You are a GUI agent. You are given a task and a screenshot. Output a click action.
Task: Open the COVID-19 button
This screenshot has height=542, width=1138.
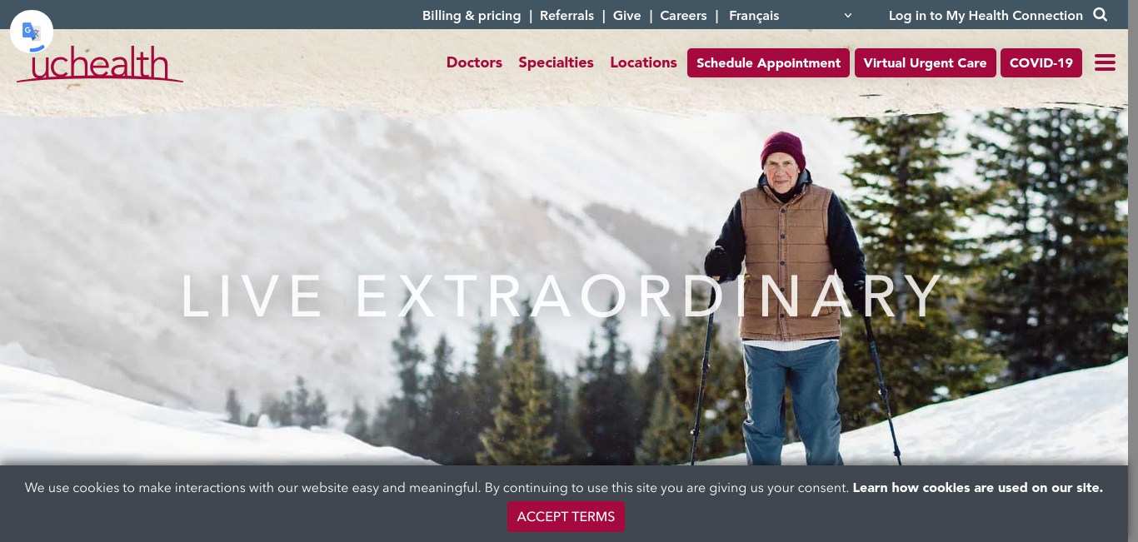coord(1041,63)
